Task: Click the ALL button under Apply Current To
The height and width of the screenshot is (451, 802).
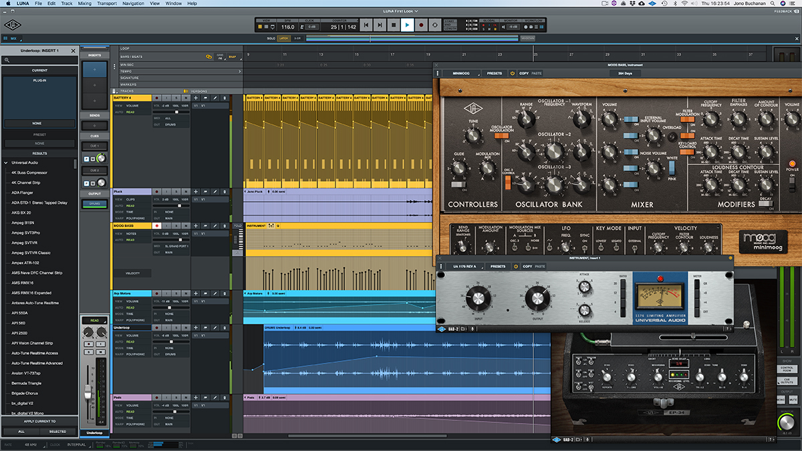Action: click(20, 432)
